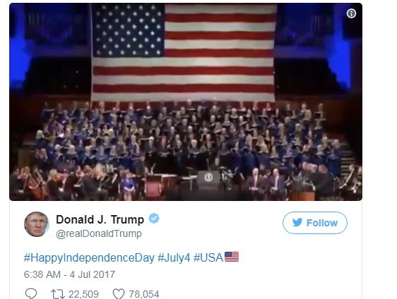Image resolution: width=397 pixels, height=299 pixels.
Task: Play the embedded choir video
Action: pos(186,102)
